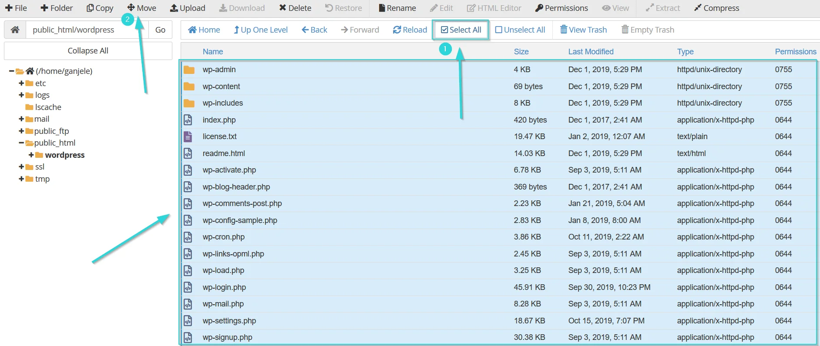This screenshot has height=346, width=820.
Task: Click the home icon beside path field
Action: [15, 30]
